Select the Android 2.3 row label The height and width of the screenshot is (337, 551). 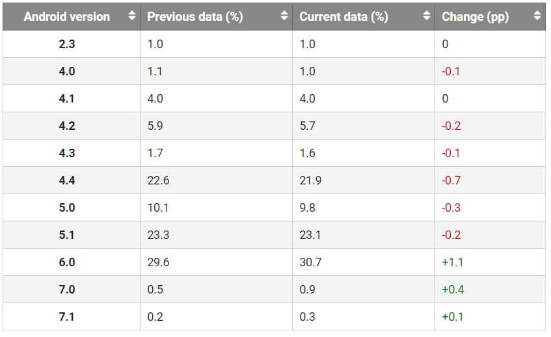click(67, 44)
